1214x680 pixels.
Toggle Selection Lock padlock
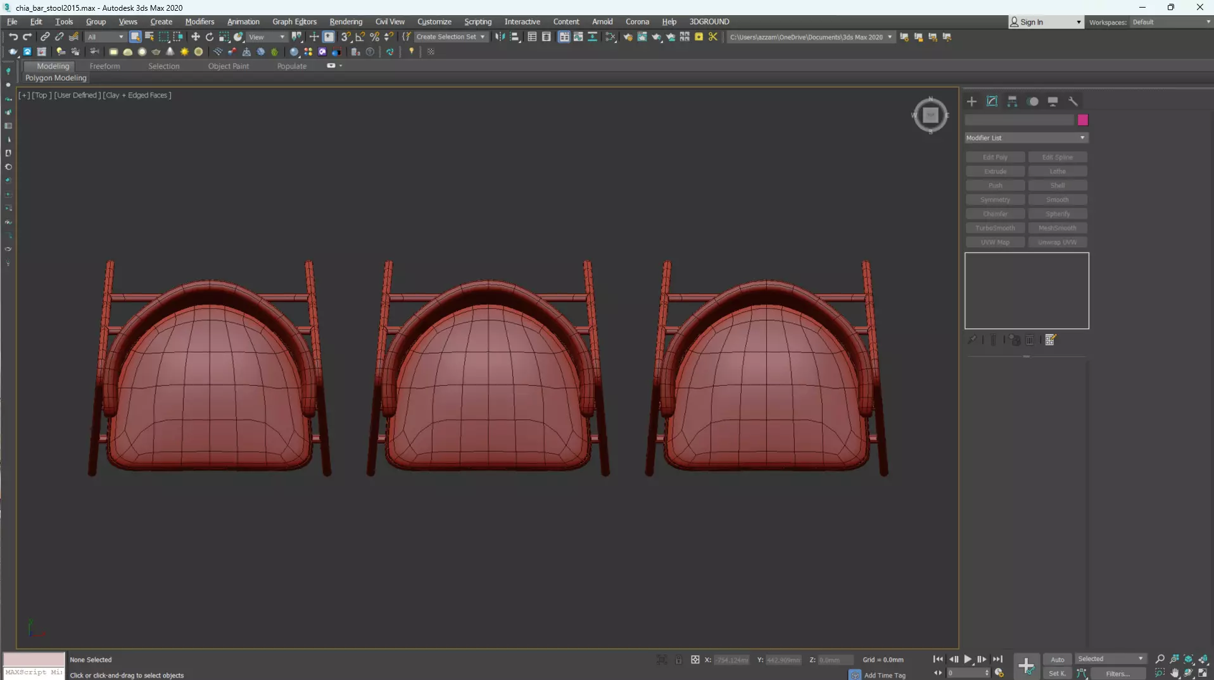(x=678, y=660)
